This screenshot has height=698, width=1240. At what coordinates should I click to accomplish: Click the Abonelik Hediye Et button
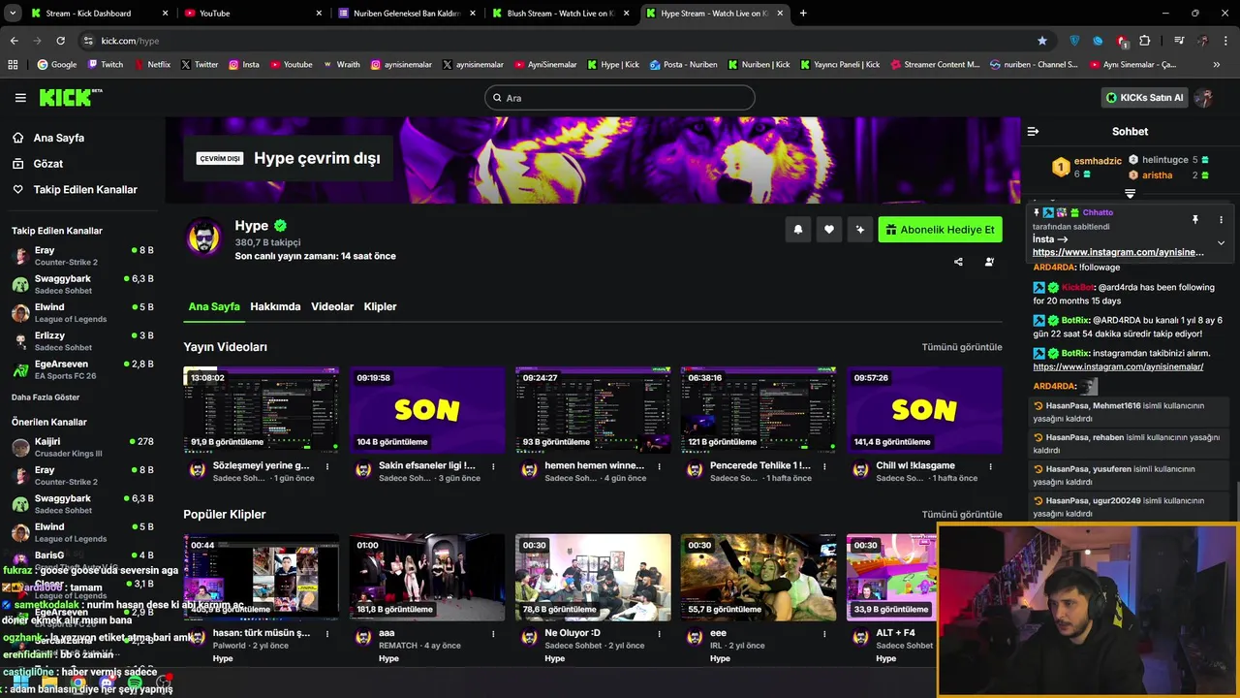940,230
